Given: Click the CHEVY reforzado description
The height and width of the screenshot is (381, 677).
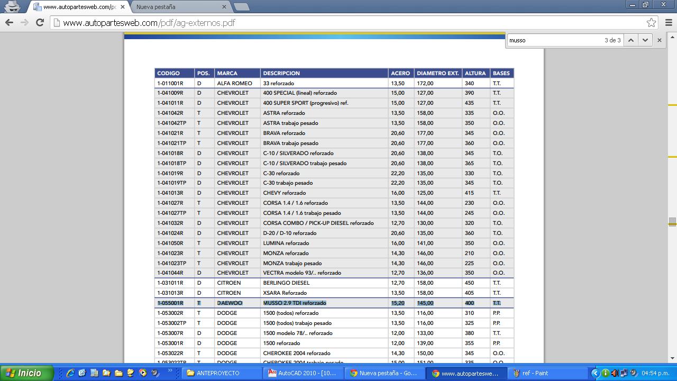Looking at the screenshot, I should (285, 193).
